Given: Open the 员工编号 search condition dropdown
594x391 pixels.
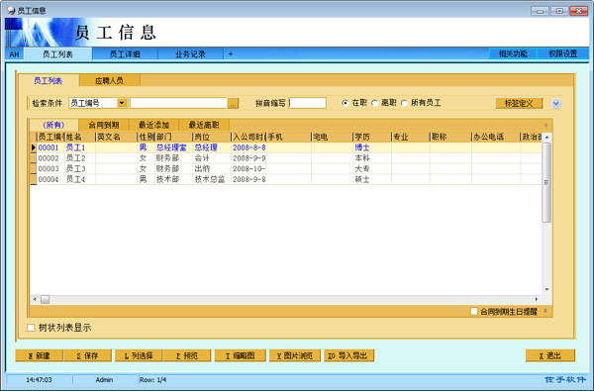Looking at the screenshot, I should coord(122,103).
